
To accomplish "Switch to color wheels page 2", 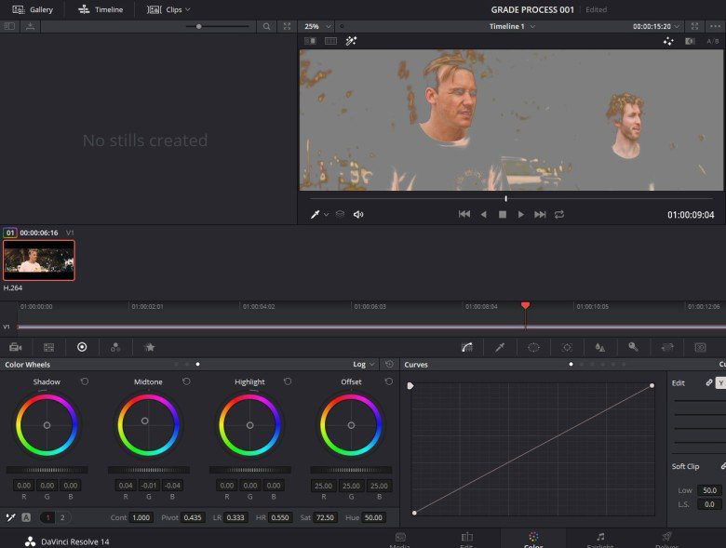I will [62, 517].
